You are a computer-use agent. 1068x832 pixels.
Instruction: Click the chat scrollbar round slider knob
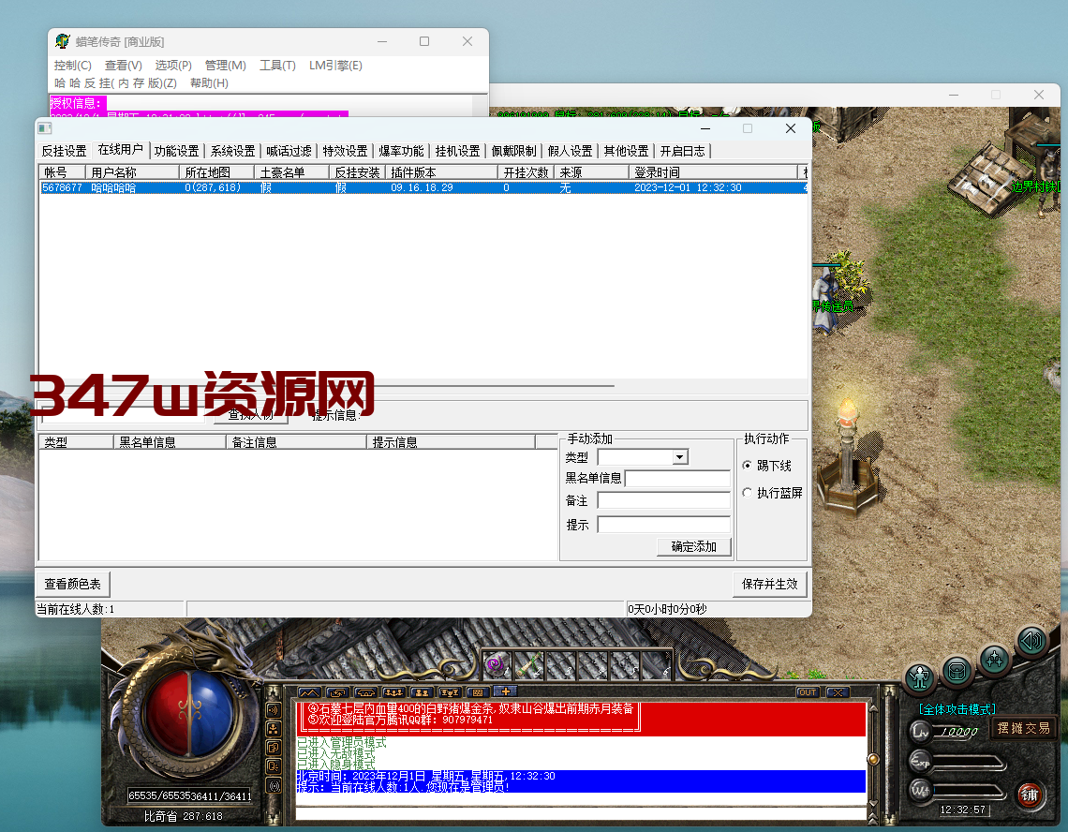(x=872, y=759)
